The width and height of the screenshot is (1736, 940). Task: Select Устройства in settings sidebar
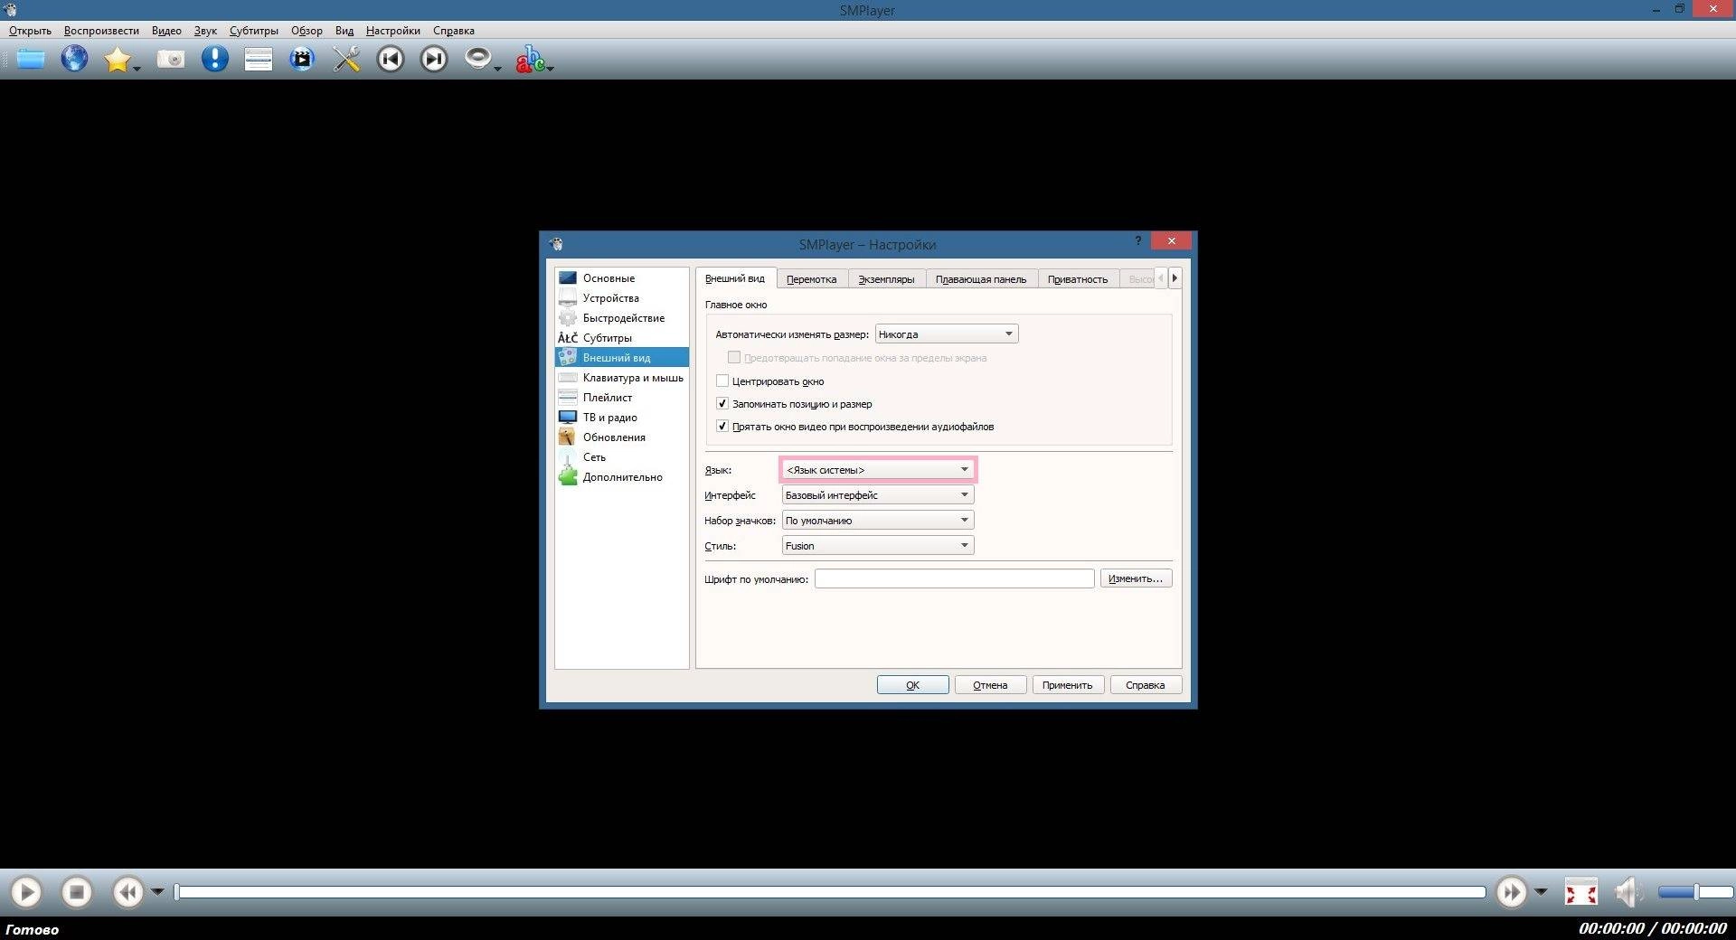622,298
